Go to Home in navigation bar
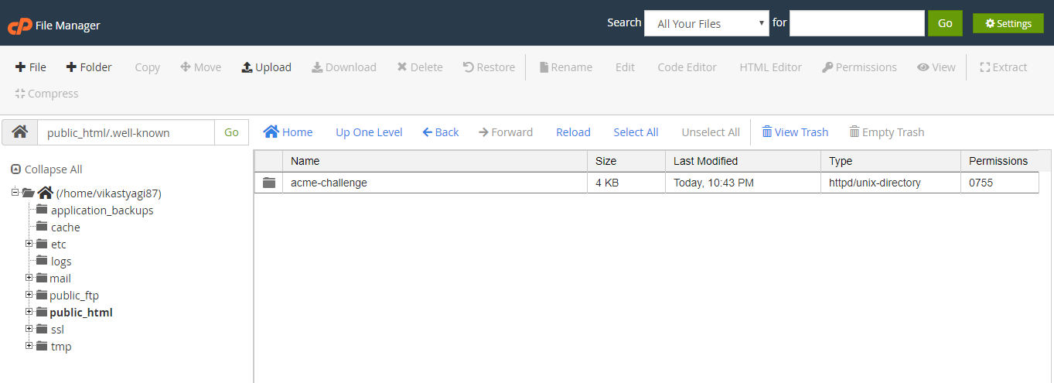The height and width of the screenshot is (383, 1054). coord(288,132)
